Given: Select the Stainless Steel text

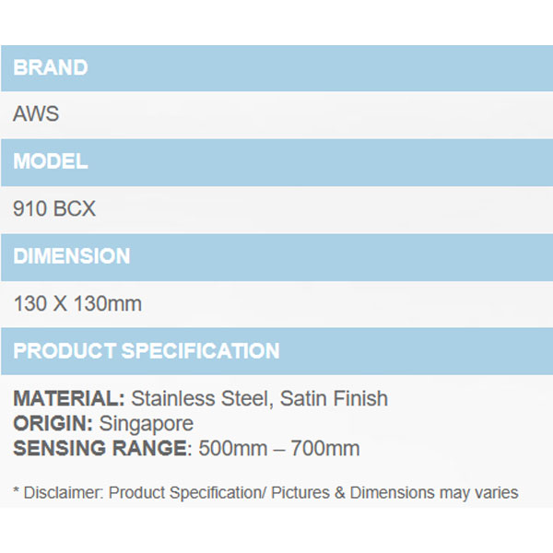Looking at the screenshot, I should [x=201, y=399].
